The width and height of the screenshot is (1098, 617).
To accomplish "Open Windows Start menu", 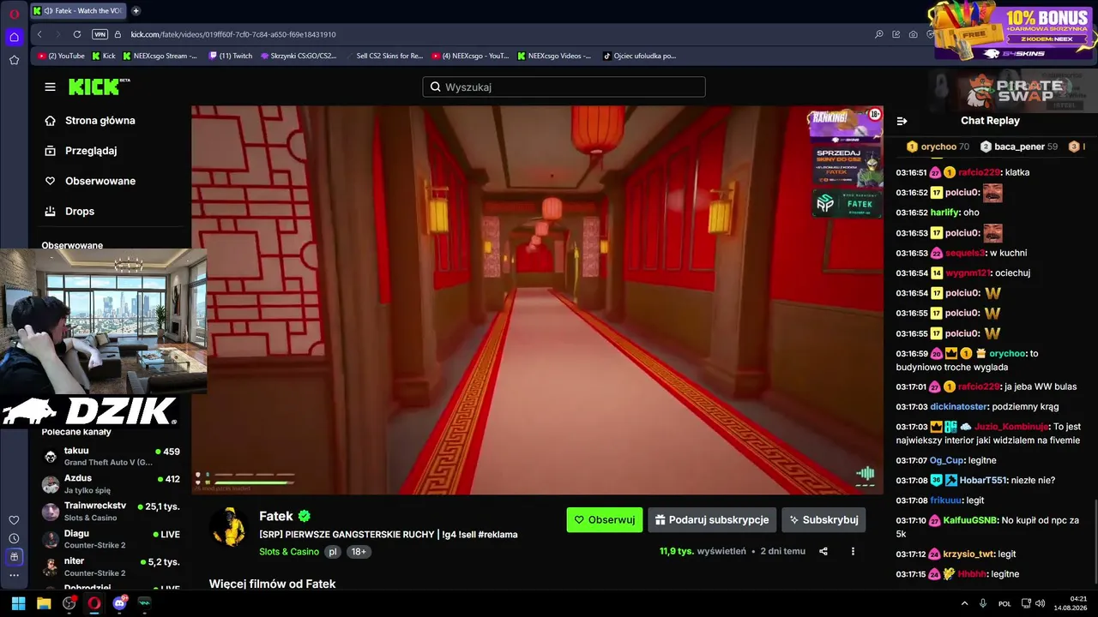I will pyautogui.click(x=18, y=603).
